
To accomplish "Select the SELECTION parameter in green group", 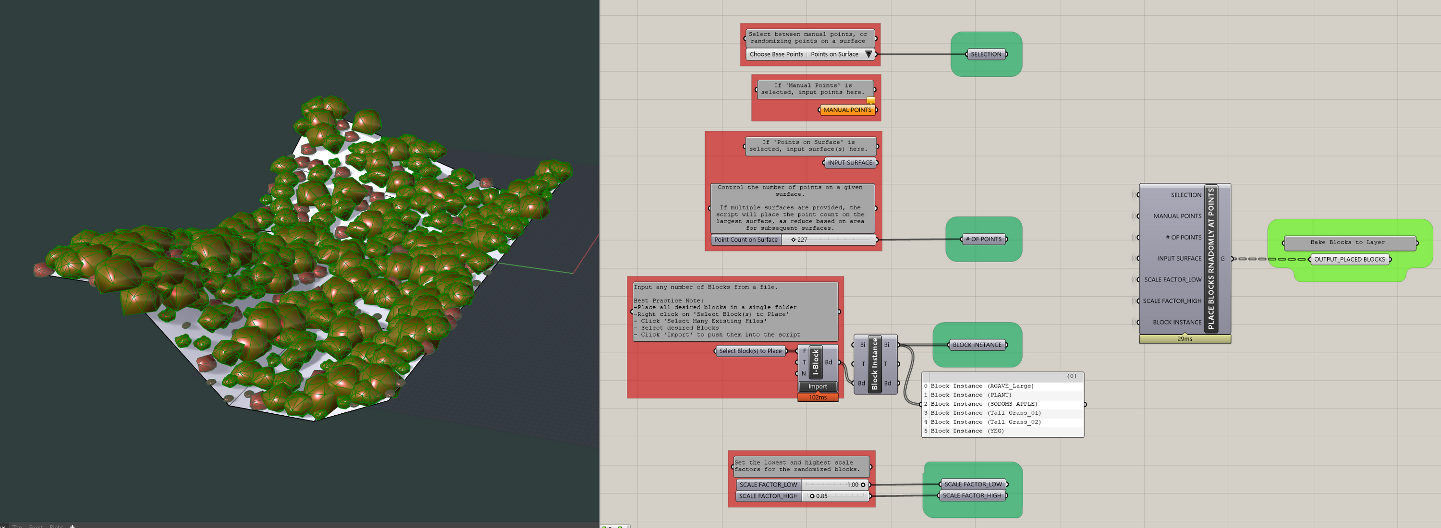I will click(x=985, y=54).
